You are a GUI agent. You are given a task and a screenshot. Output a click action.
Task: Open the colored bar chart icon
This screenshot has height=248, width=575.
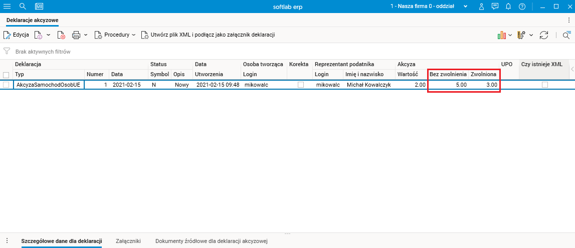point(501,35)
